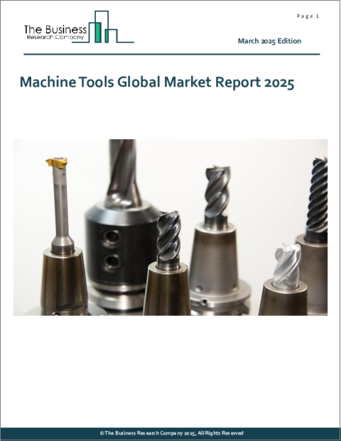341x441 pixels.
Task: Click the horizontal header divider line
Action: tap(172, 54)
